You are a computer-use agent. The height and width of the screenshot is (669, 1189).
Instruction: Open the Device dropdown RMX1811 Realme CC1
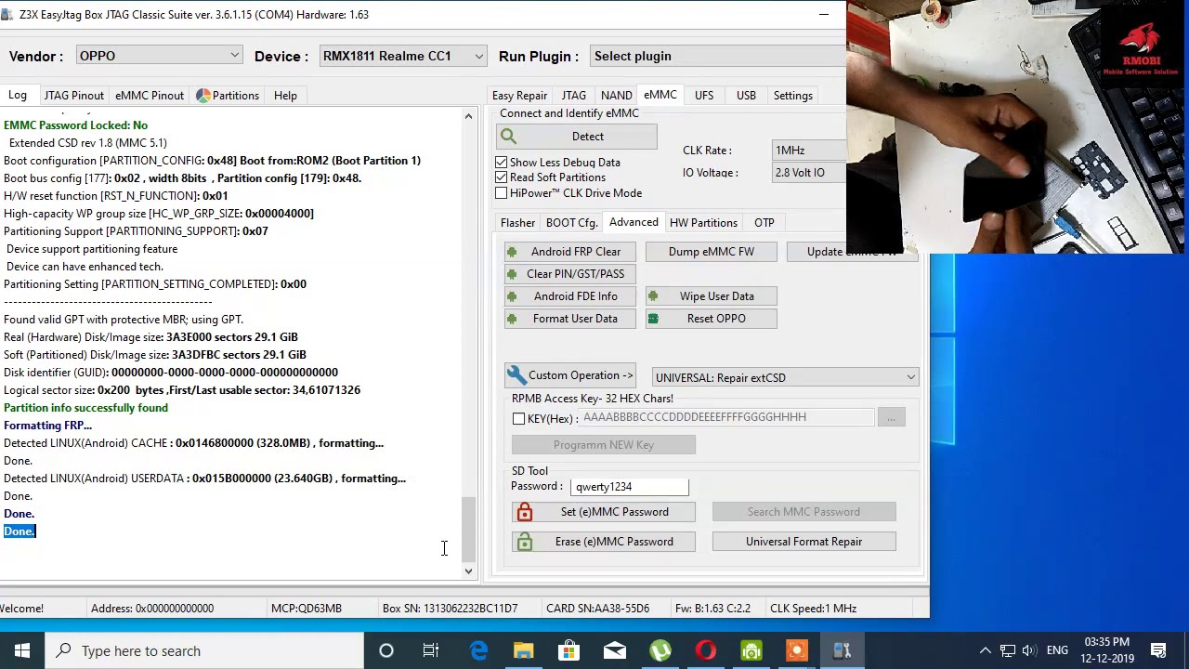(402, 56)
